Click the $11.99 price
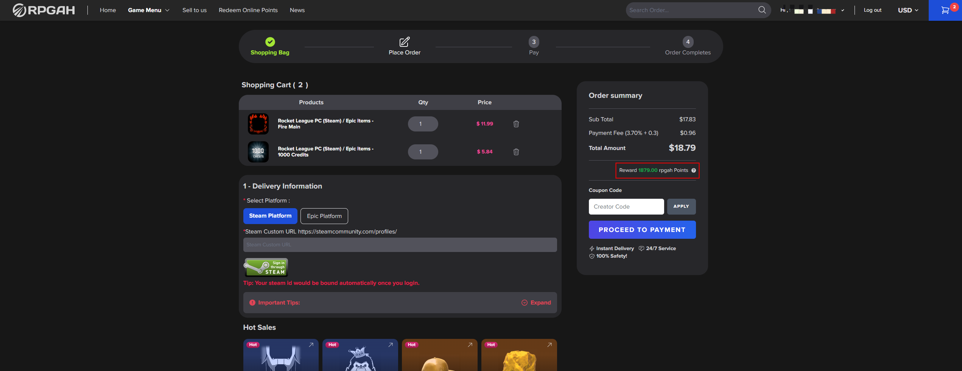Image resolution: width=962 pixels, height=371 pixels. pyautogui.click(x=484, y=124)
